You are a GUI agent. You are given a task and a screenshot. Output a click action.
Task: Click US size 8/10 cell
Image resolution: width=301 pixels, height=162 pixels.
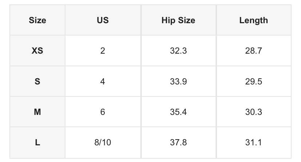tap(103, 142)
